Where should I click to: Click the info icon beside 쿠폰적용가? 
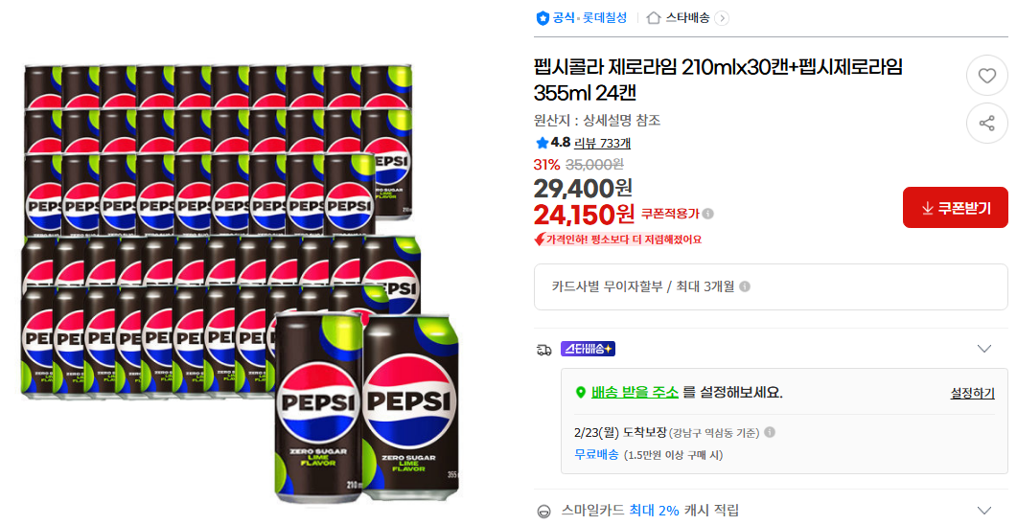[708, 214]
